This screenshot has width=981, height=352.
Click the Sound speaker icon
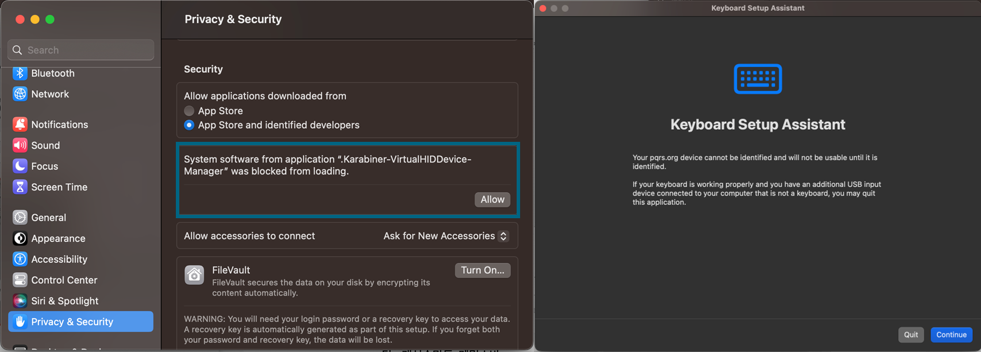tap(20, 145)
